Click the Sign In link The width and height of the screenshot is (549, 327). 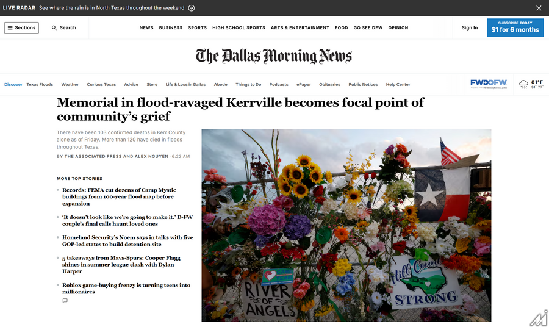[470, 27]
